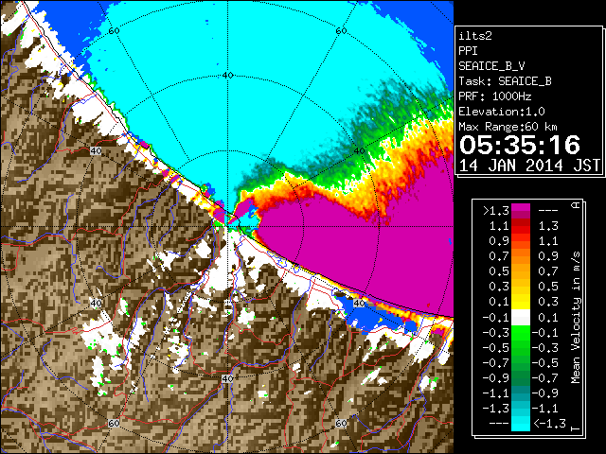Screen dimensions: 606x454
Task: Click the "T" letter at legend bottom
Action: (576, 428)
